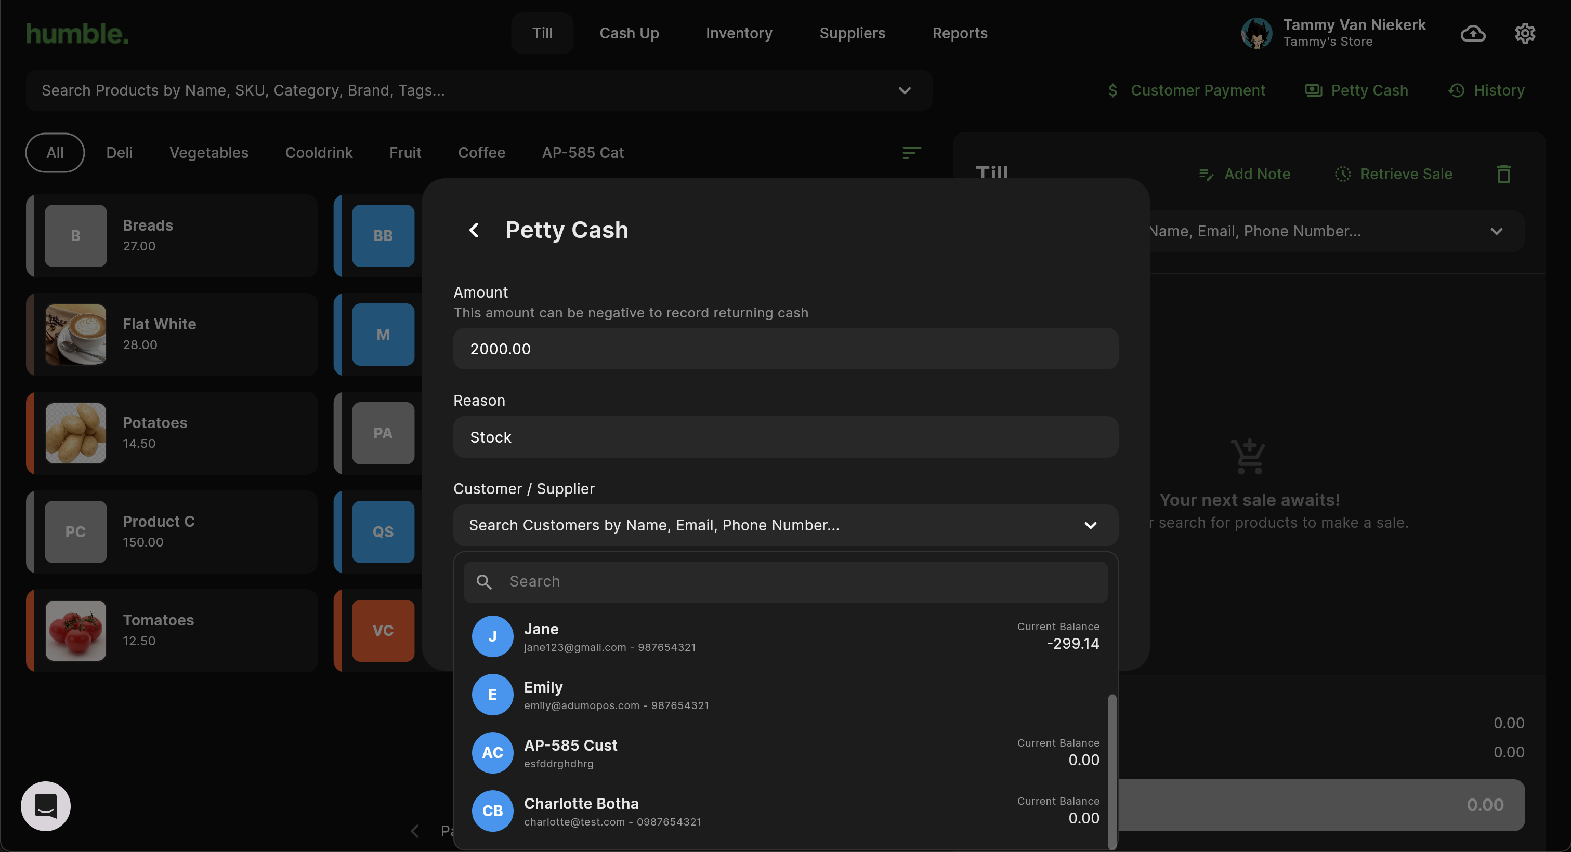Add Product C to sale
The width and height of the screenshot is (1571, 852).
coord(172,532)
